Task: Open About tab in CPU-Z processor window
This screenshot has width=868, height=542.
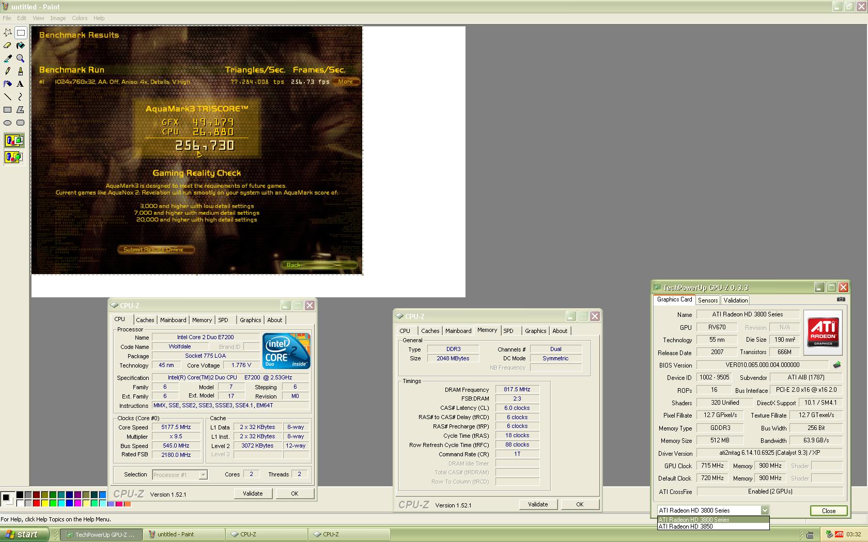Action: pyautogui.click(x=275, y=320)
